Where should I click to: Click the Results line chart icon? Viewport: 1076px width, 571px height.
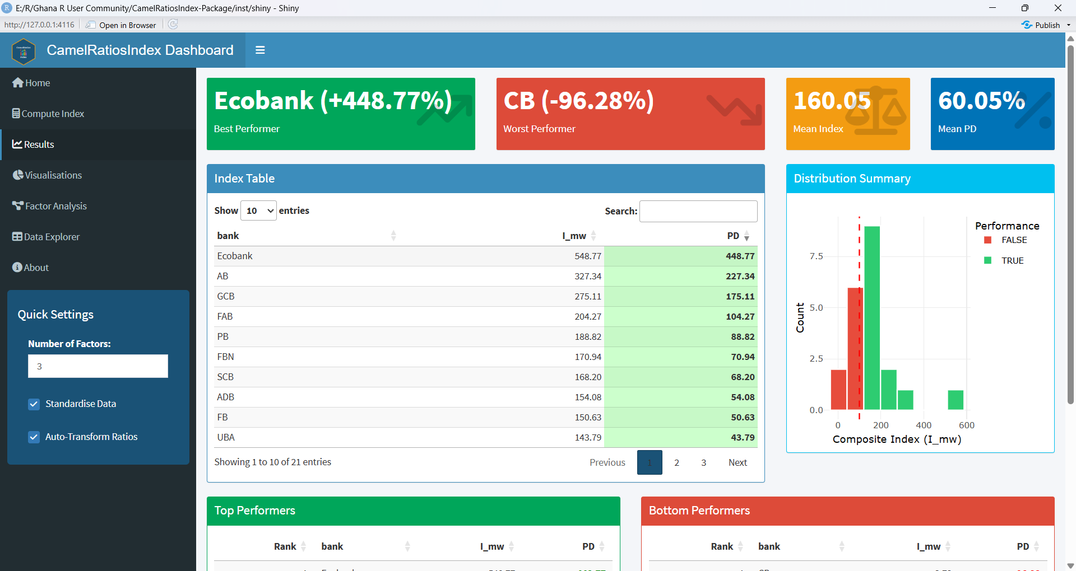click(x=17, y=144)
